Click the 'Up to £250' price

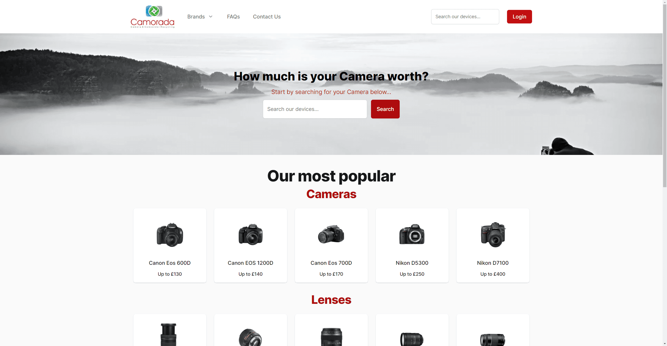pos(412,274)
